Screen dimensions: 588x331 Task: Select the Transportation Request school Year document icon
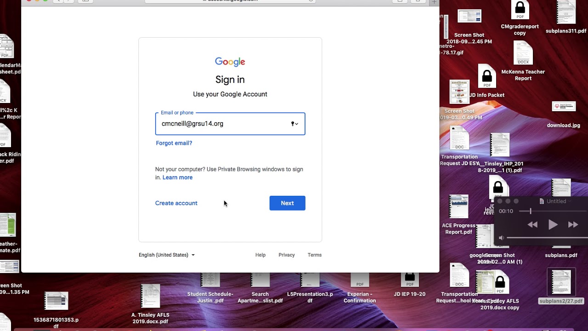(x=459, y=275)
